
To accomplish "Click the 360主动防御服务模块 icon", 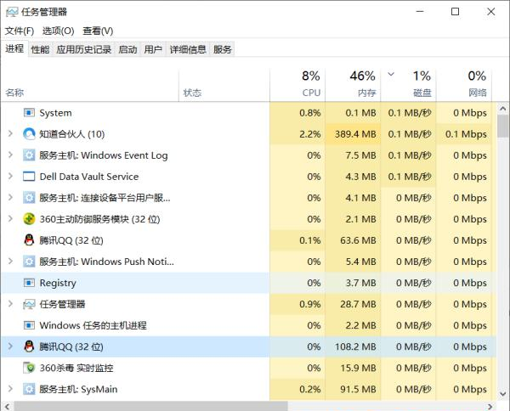I will click(29, 219).
